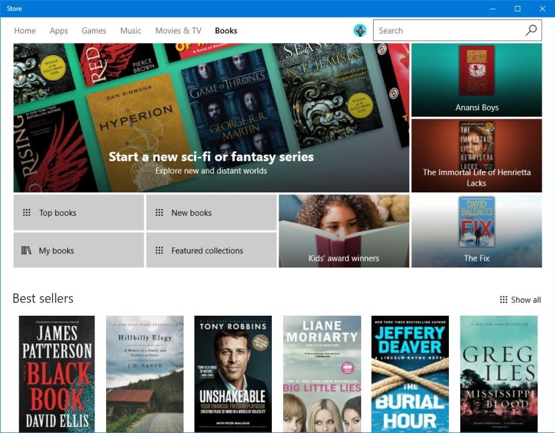Viewport: 555px width, 433px height.
Task: Click the Best sellers heading
Action: click(x=43, y=298)
